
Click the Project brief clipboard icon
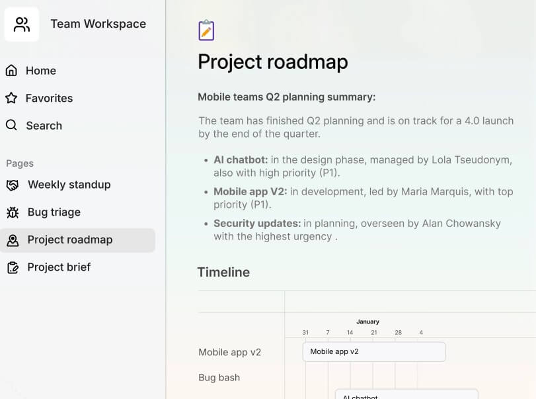click(13, 267)
